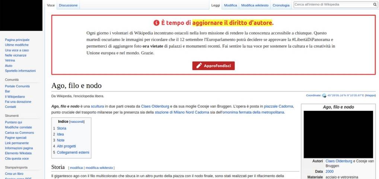This screenshot has height=179, width=379.
Task: Select the Modifica wikitesto tab
Action: (255, 5)
